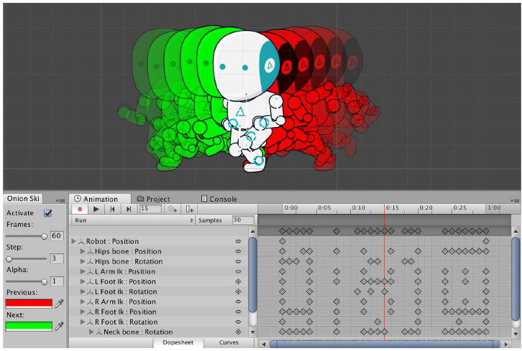Click the timeline scroll-right arrow
The width and height of the screenshot is (522, 351).
tap(505, 344)
